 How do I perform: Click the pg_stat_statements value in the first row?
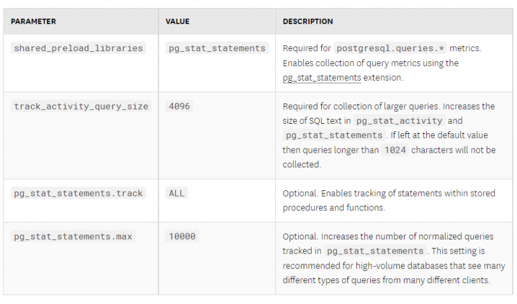(x=217, y=48)
